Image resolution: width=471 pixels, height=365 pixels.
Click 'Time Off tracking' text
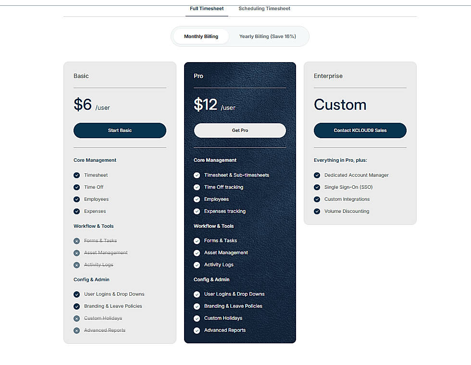pyautogui.click(x=224, y=187)
